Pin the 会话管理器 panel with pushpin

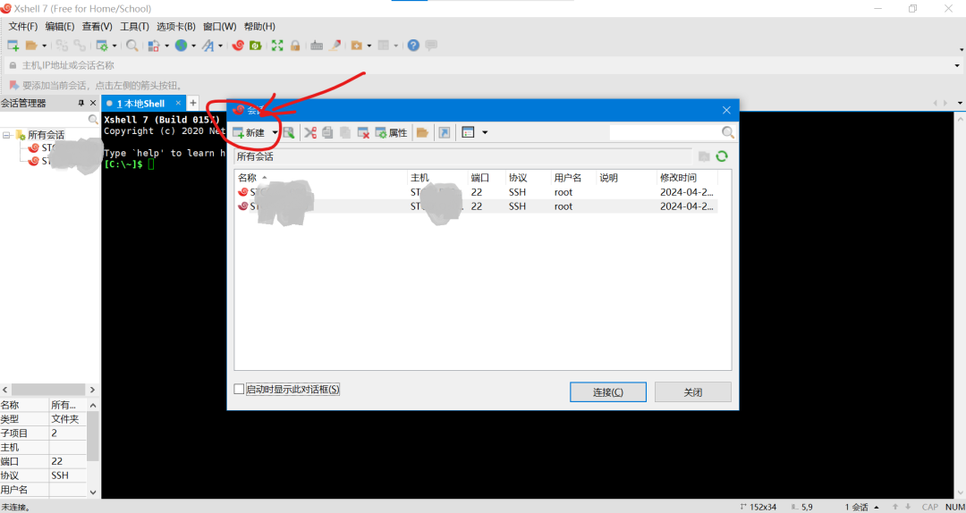[x=81, y=104]
